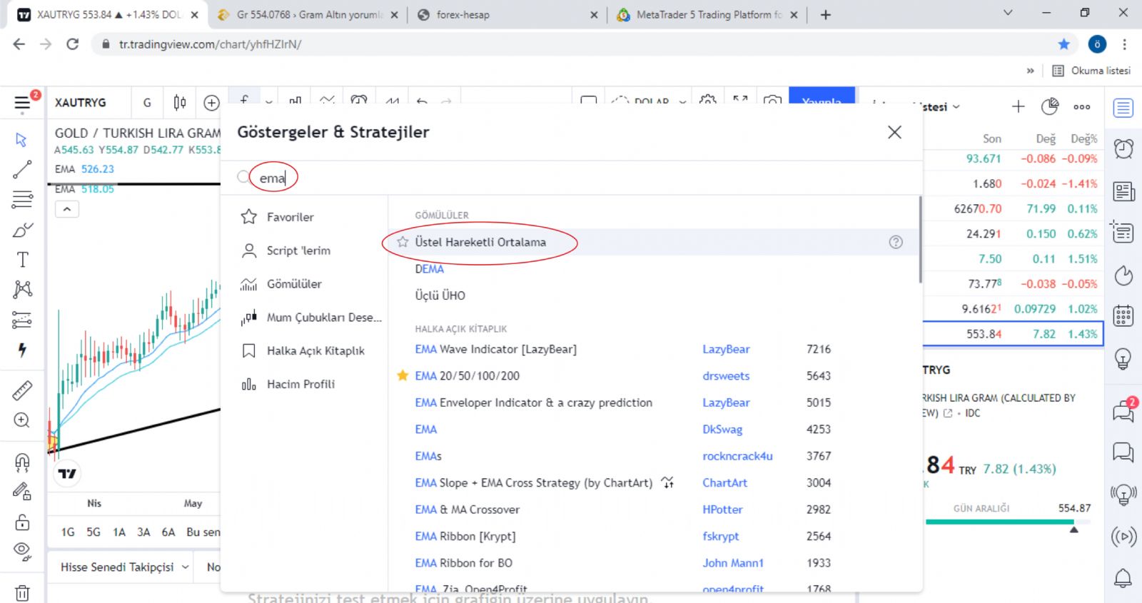The image size is (1142, 603).
Task: Open author DkSwag profile link
Action: [722, 429]
